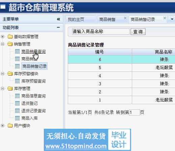Click the 用户模块 folder icon

tap(10, 125)
